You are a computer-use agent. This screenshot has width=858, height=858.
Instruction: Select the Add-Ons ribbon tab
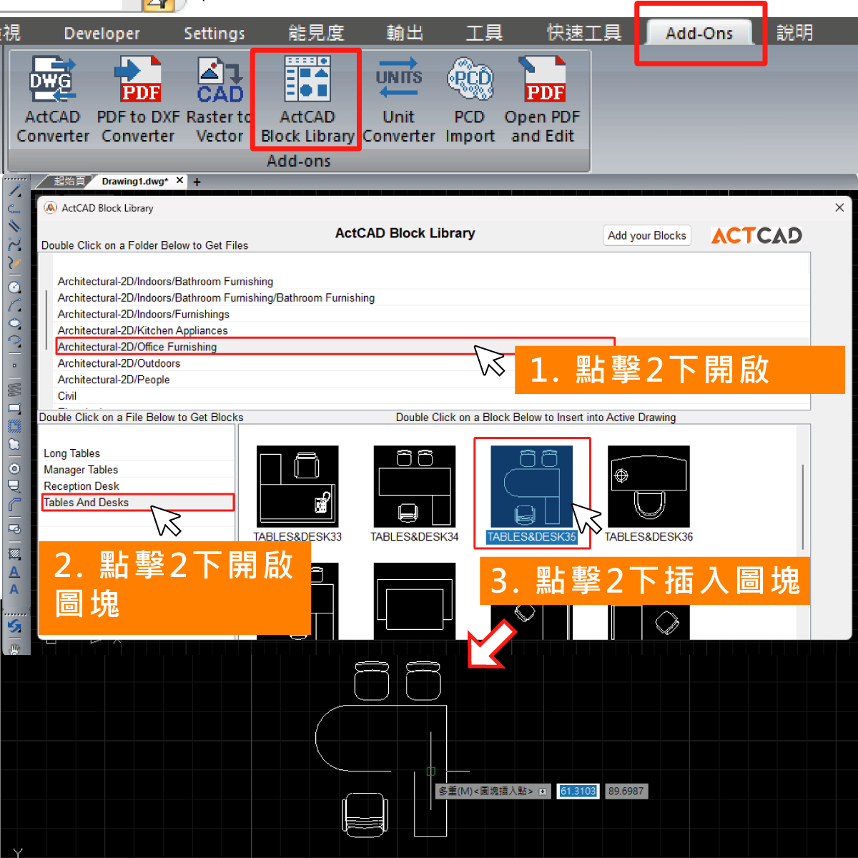click(699, 34)
